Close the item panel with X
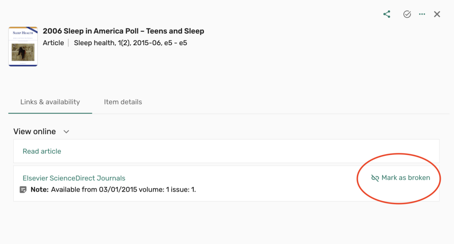This screenshot has width=454, height=244. [437, 14]
